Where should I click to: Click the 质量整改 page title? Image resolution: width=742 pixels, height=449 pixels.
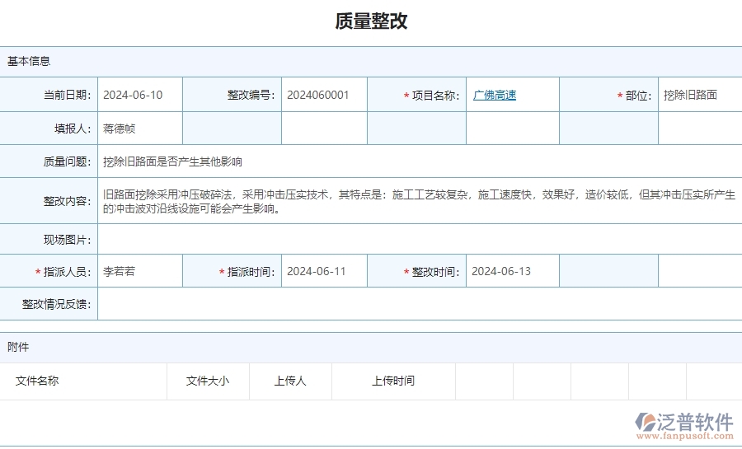tap(371, 21)
